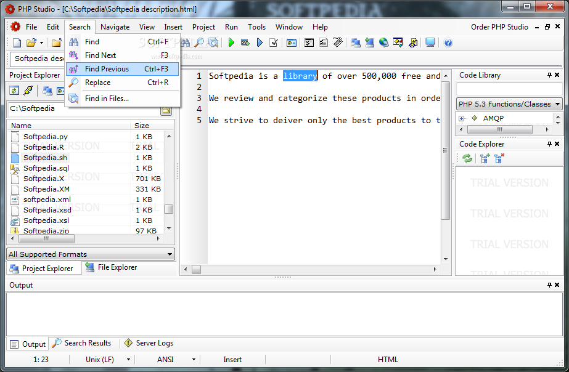This screenshot has height=372, width=569.
Task: Click the Code Library search input field
Action: point(509,89)
